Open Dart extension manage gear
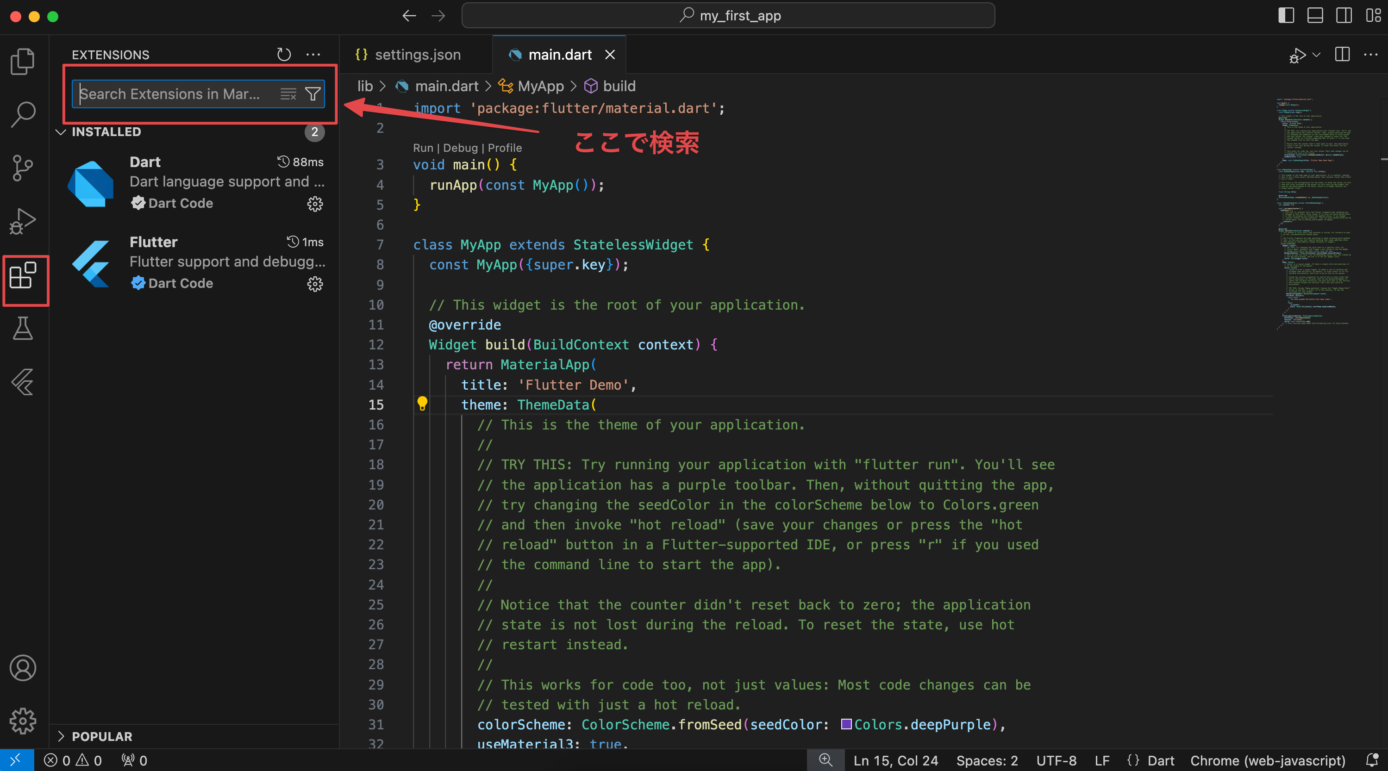 [315, 204]
